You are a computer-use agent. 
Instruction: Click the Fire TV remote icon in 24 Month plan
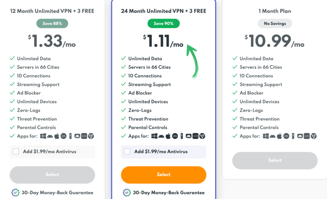181,136
